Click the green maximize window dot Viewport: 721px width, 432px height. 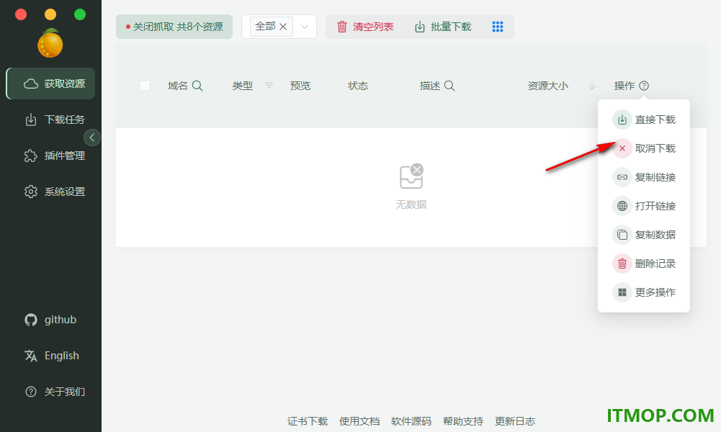pos(80,14)
